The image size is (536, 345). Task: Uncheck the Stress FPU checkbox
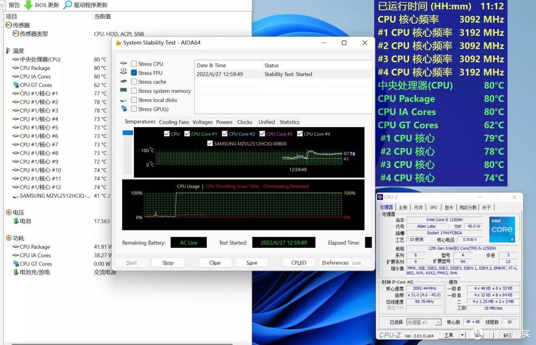[134, 72]
